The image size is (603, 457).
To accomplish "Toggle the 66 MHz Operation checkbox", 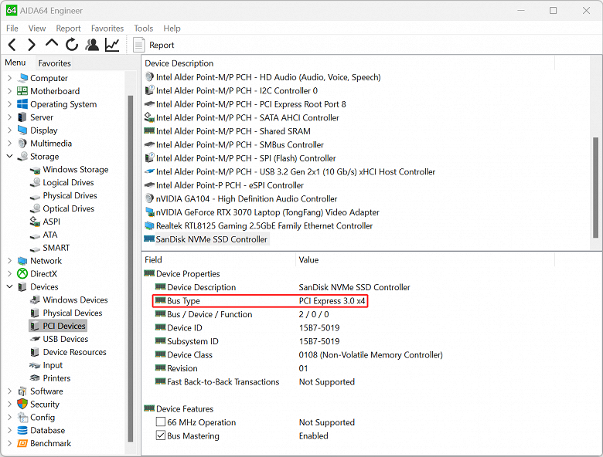I will tap(160, 422).
